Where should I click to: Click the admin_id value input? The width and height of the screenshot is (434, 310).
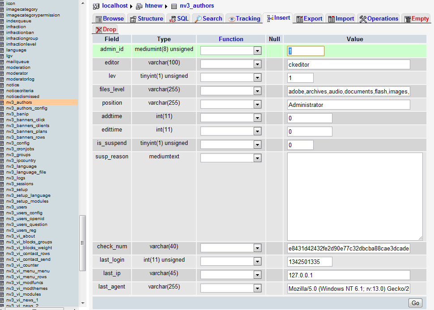coord(306,51)
